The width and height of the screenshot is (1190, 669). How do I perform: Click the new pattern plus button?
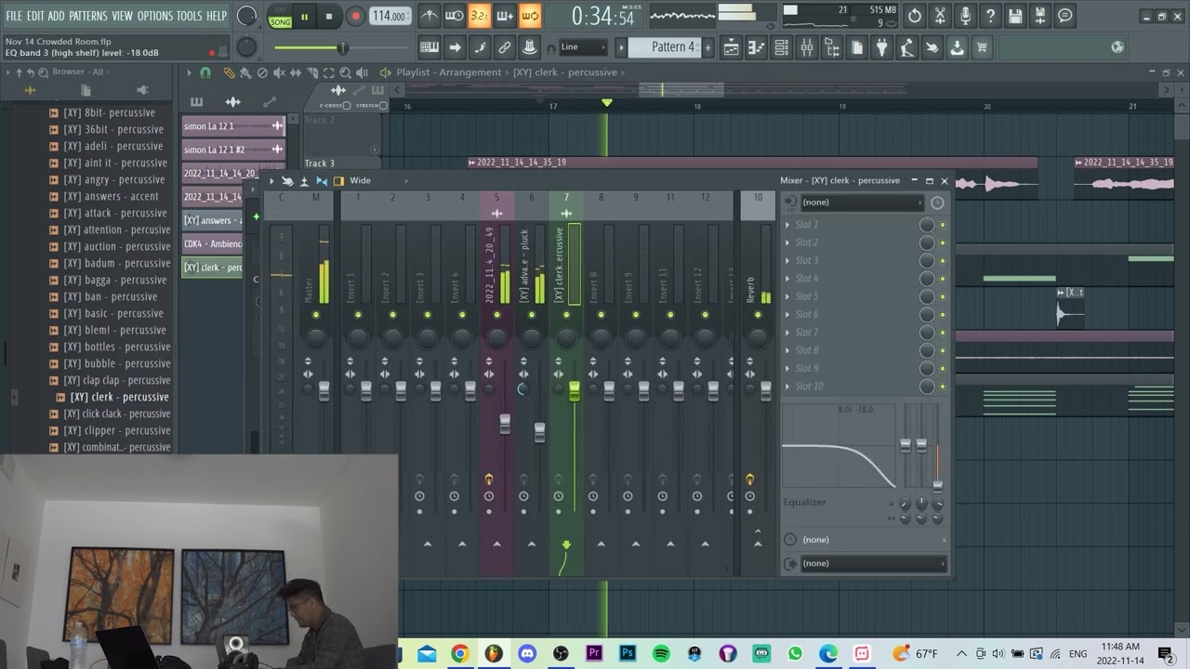[707, 47]
